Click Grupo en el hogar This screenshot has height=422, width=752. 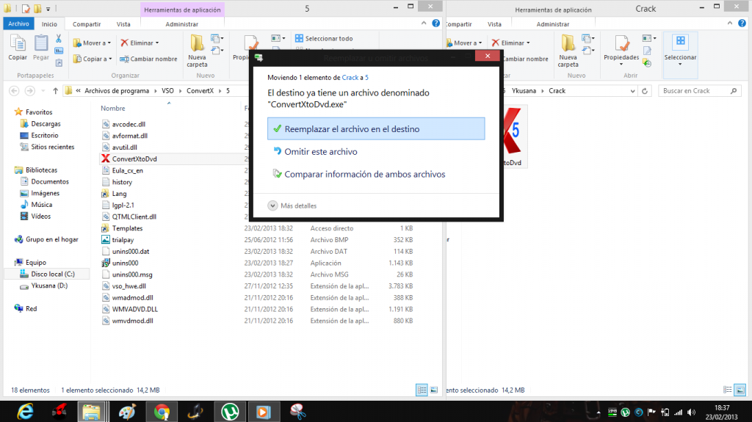pyautogui.click(x=52, y=239)
